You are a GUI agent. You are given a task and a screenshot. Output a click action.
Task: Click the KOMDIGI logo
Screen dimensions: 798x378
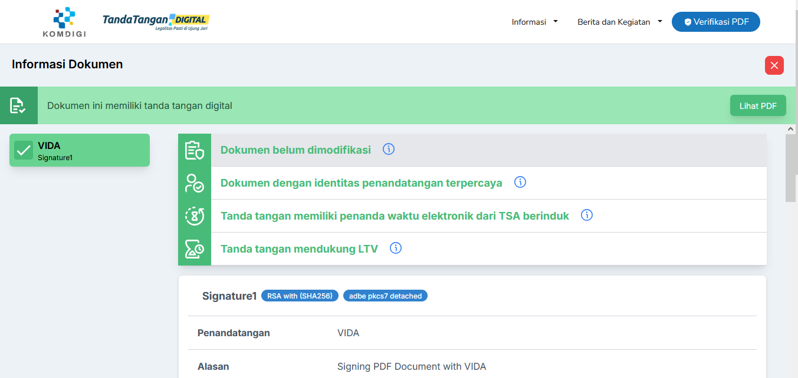click(x=64, y=22)
